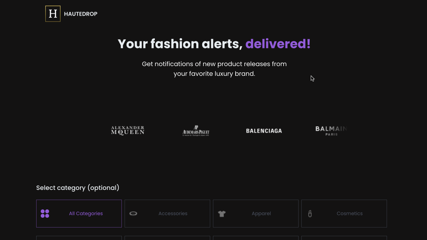427x240 pixels.
Task: Select the All Categories option
Action: tap(79, 214)
